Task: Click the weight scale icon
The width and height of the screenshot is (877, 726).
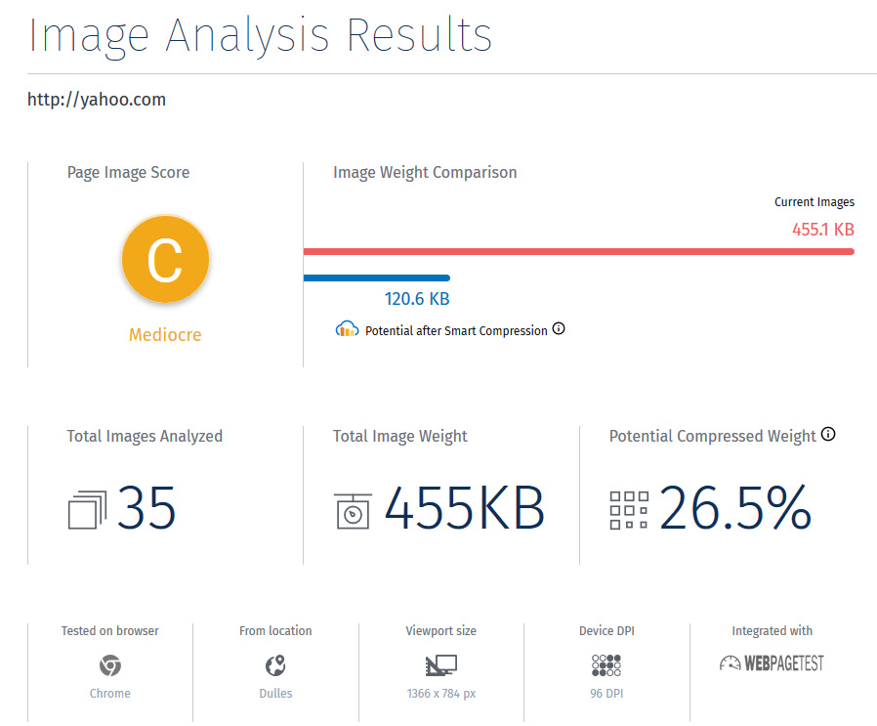Action: point(353,510)
